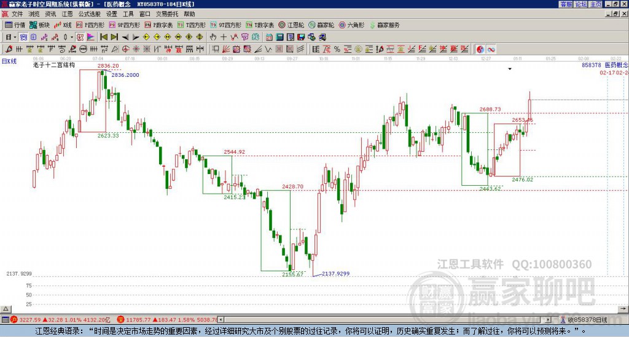Screen dimensions: 629x337
Task: Click the black left arrow icon
Action: click(125, 38)
